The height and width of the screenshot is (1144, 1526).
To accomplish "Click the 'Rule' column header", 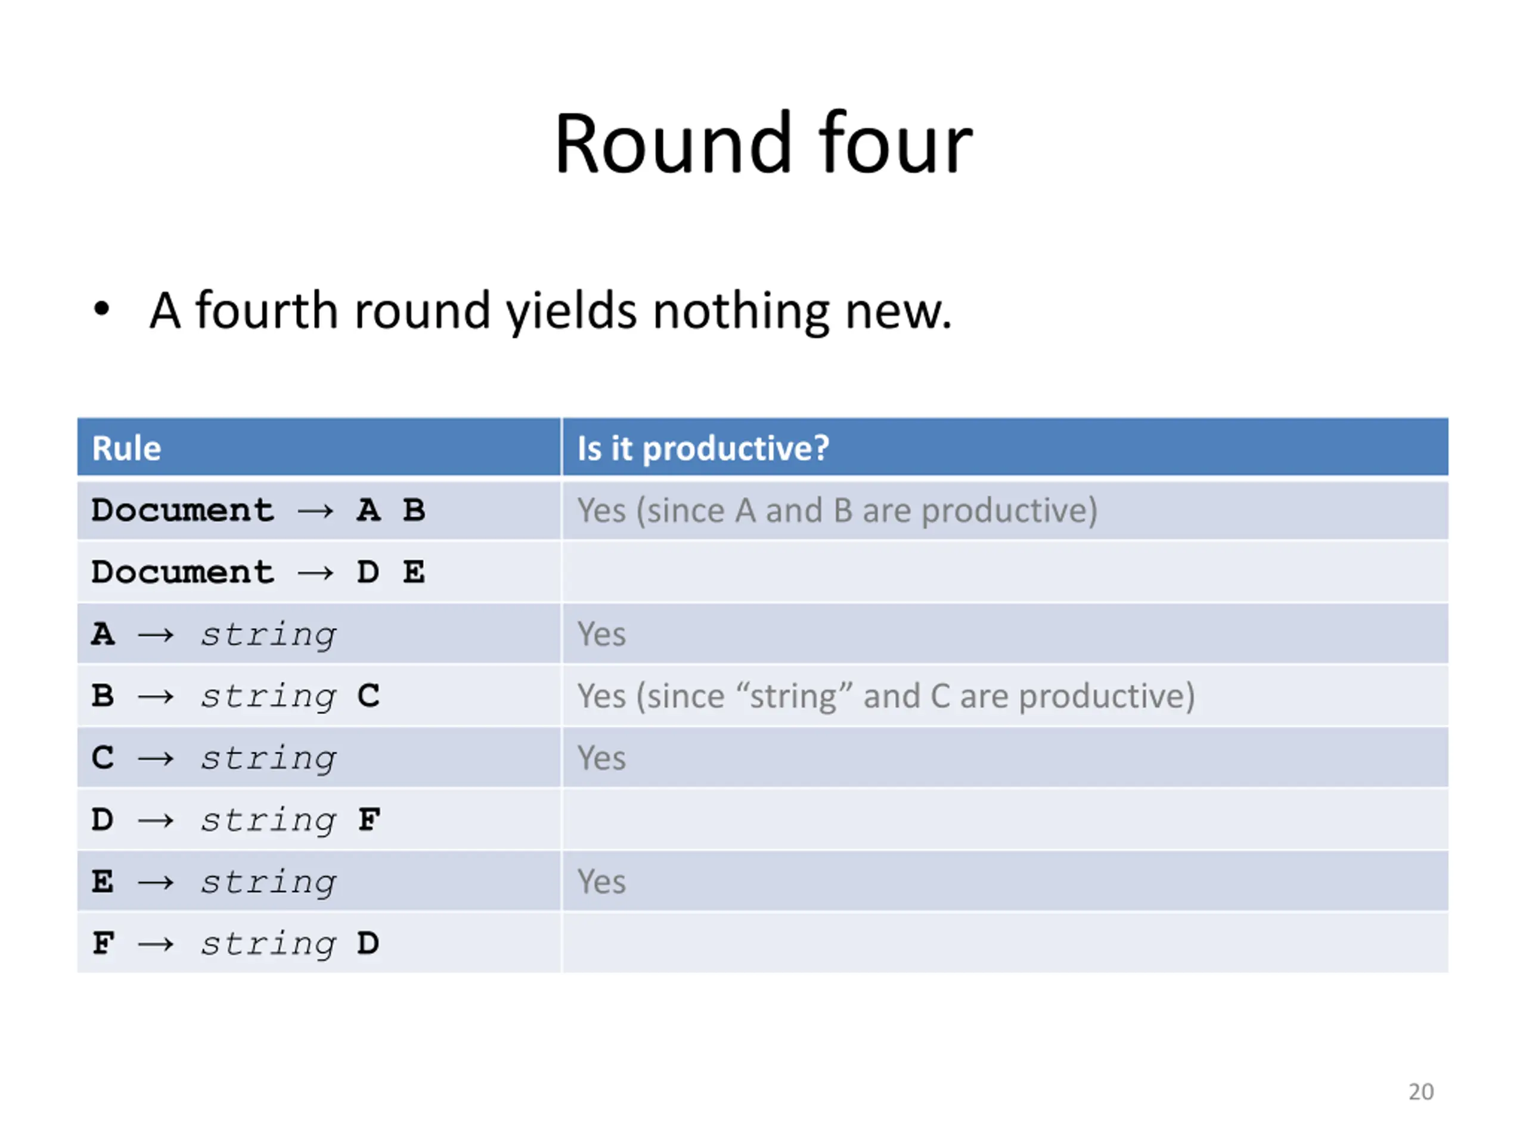I will [x=319, y=447].
